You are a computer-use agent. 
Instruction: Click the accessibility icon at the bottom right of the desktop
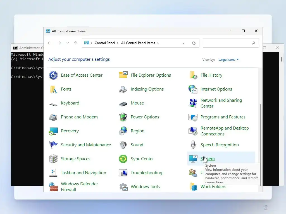tap(266, 207)
